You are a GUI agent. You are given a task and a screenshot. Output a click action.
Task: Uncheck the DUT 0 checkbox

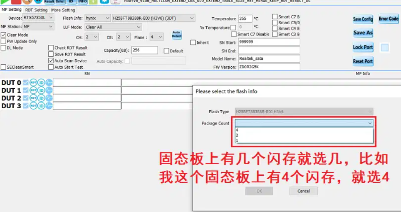pyautogui.click(x=26, y=83)
